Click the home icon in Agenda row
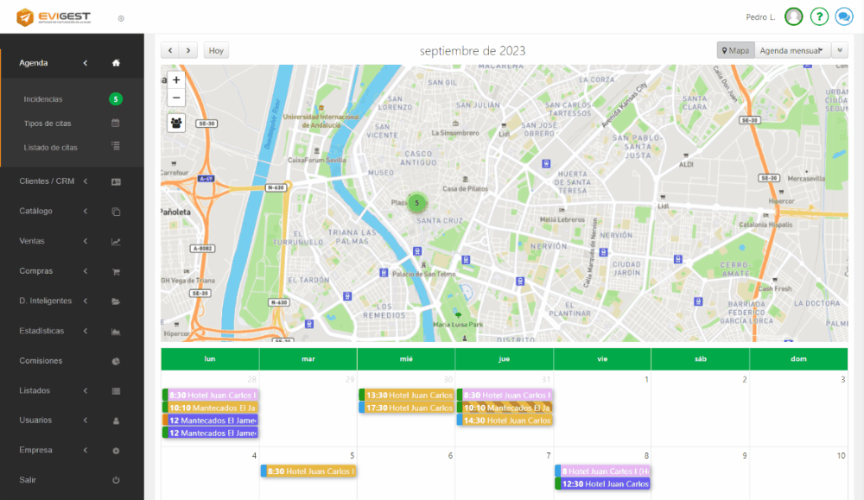 (116, 63)
